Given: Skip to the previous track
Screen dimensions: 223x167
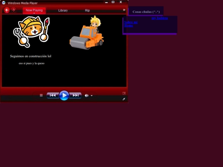Looking at the screenshot, I should tap(53, 95).
